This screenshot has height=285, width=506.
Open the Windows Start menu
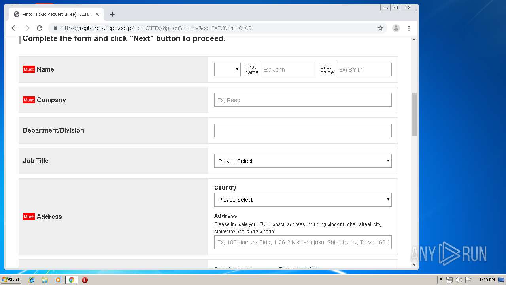[11, 279]
